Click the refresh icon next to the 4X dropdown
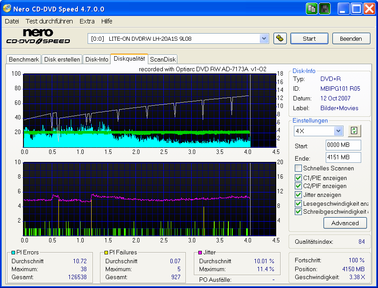 (x=354, y=131)
